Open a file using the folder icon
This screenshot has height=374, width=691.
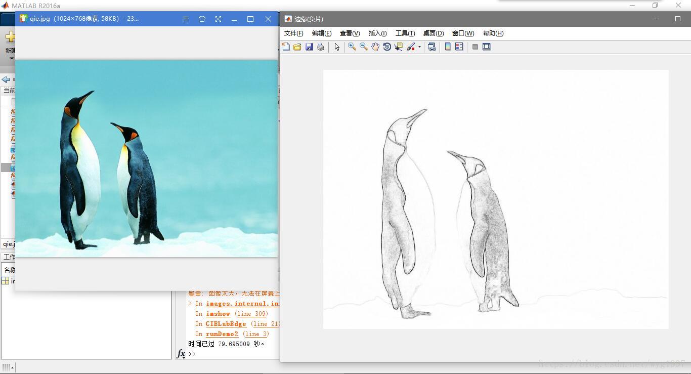(x=297, y=47)
